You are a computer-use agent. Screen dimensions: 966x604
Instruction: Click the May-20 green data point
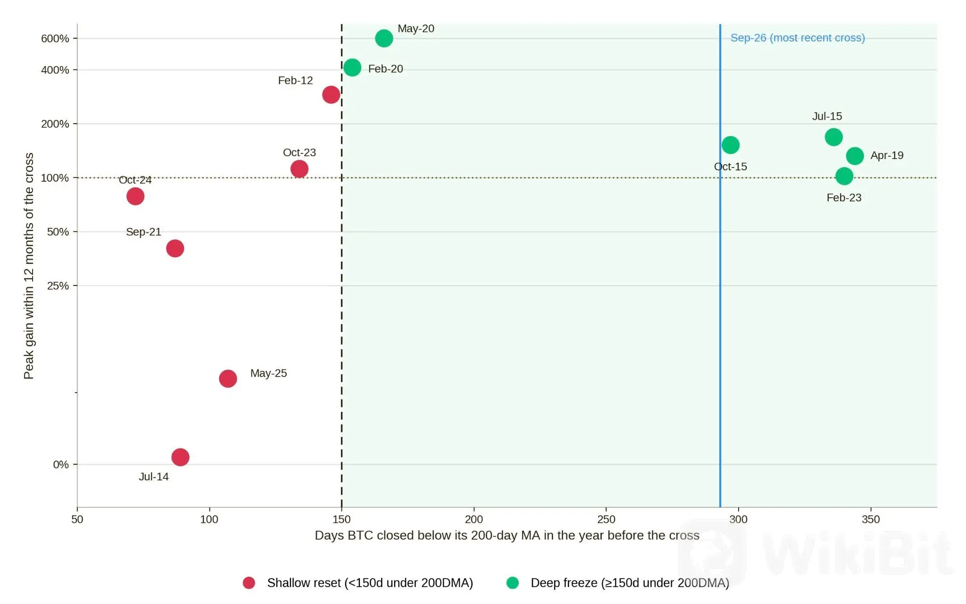(x=384, y=38)
